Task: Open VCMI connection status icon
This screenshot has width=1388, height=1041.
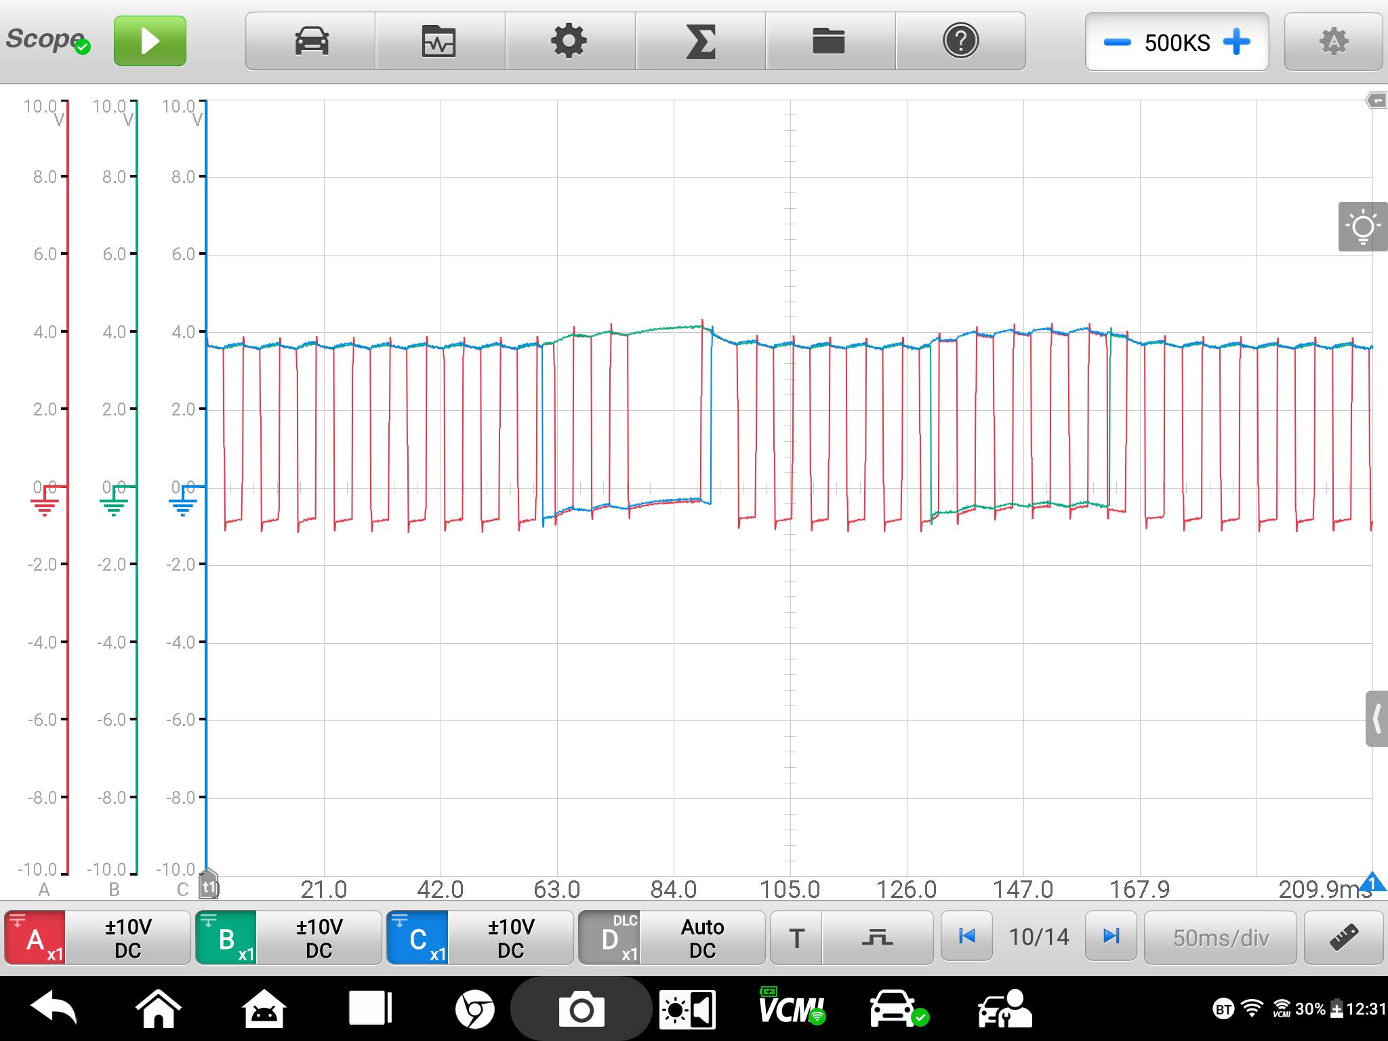Action: 792,1007
